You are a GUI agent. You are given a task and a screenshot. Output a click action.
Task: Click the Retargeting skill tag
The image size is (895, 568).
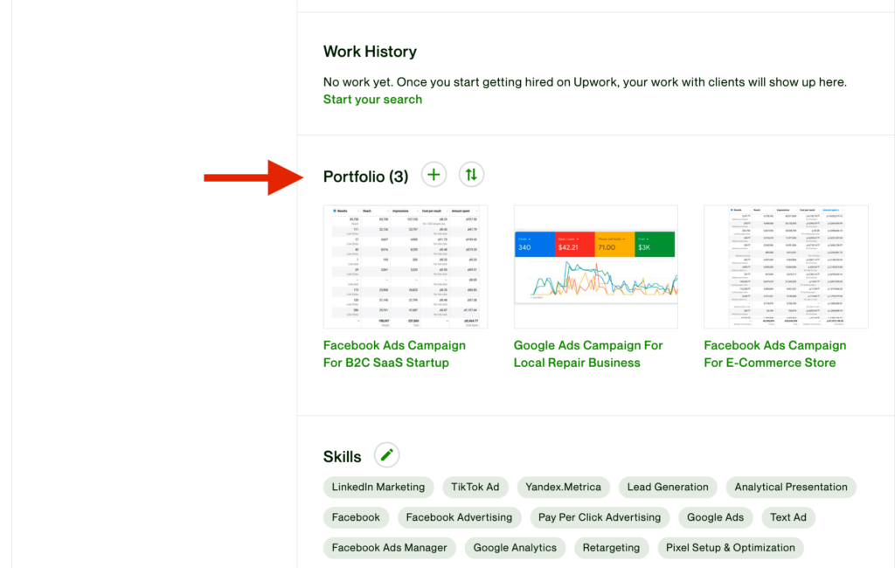(x=610, y=548)
